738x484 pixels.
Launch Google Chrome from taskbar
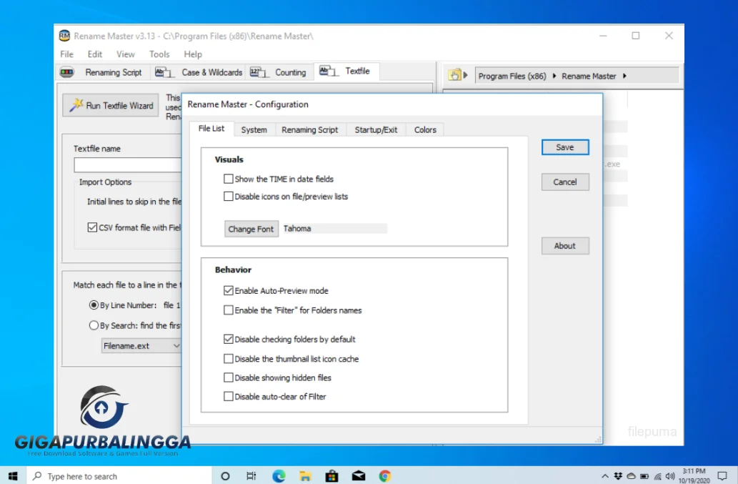[x=385, y=476]
